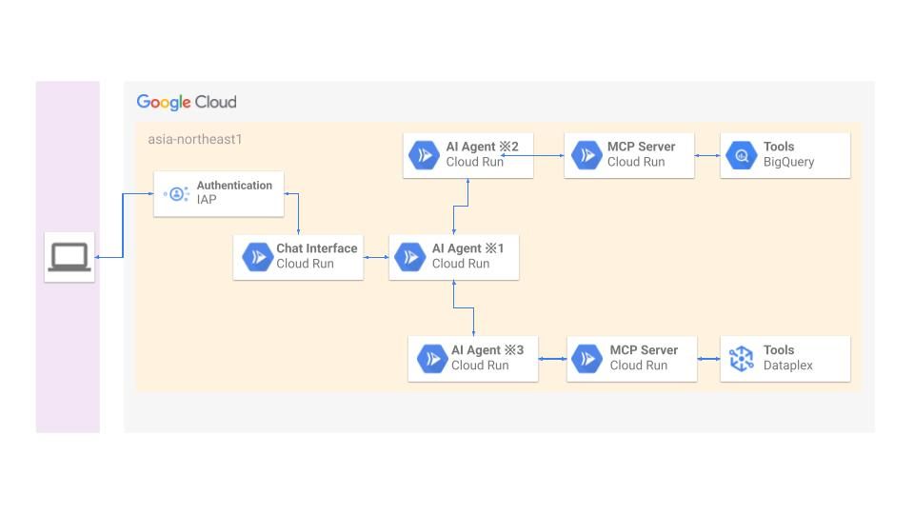914x514 pixels.
Task: Click MCP Server title next to Dataplex tools
Action: 644,350
